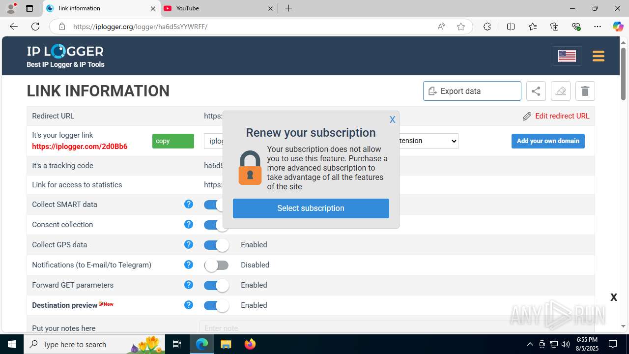Click Add your own domain button
The height and width of the screenshot is (354, 629).
(548, 141)
